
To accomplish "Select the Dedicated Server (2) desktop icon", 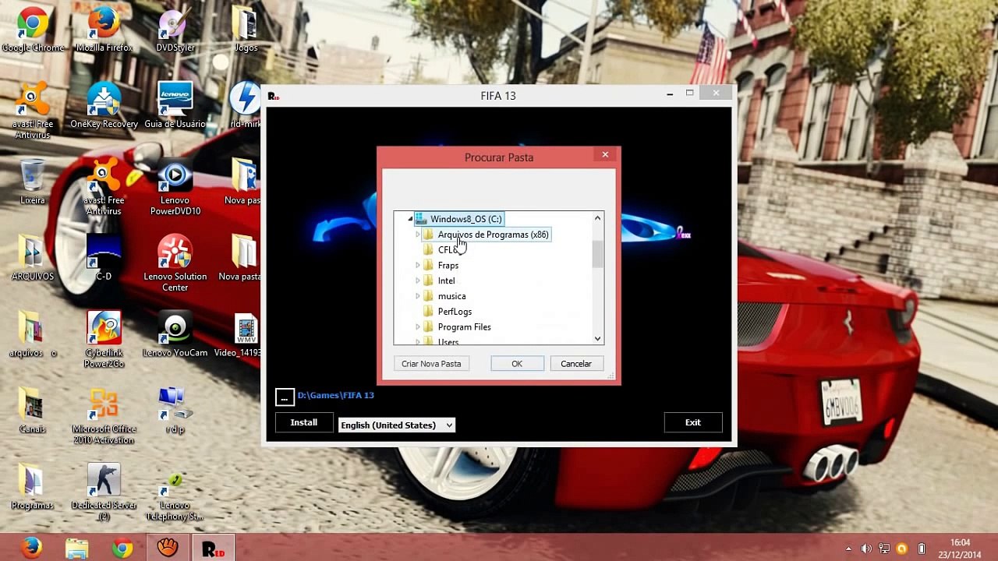I will (x=104, y=492).
